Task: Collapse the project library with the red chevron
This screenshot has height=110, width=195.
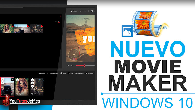Action: tap(60, 17)
